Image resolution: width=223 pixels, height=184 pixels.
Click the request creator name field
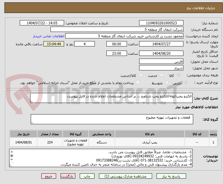tap(124, 36)
